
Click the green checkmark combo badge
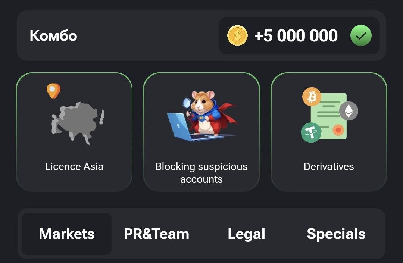click(x=361, y=35)
